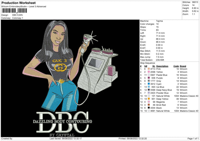Click the 'Colorway 1' value

[x=18, y=18]
